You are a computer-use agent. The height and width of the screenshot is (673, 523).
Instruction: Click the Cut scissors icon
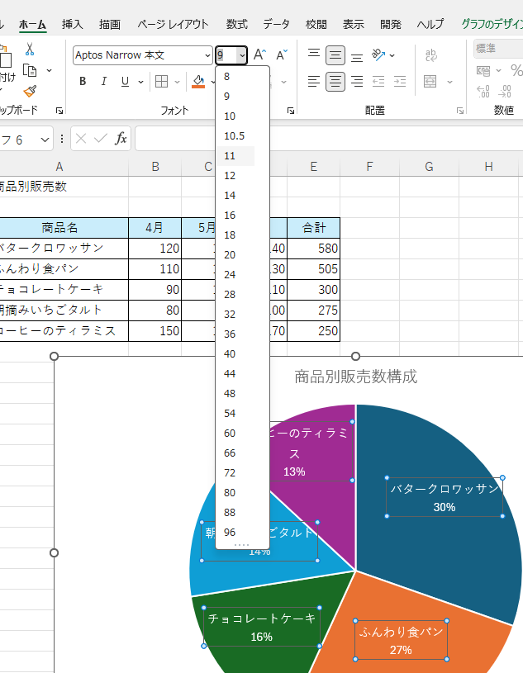30,49
